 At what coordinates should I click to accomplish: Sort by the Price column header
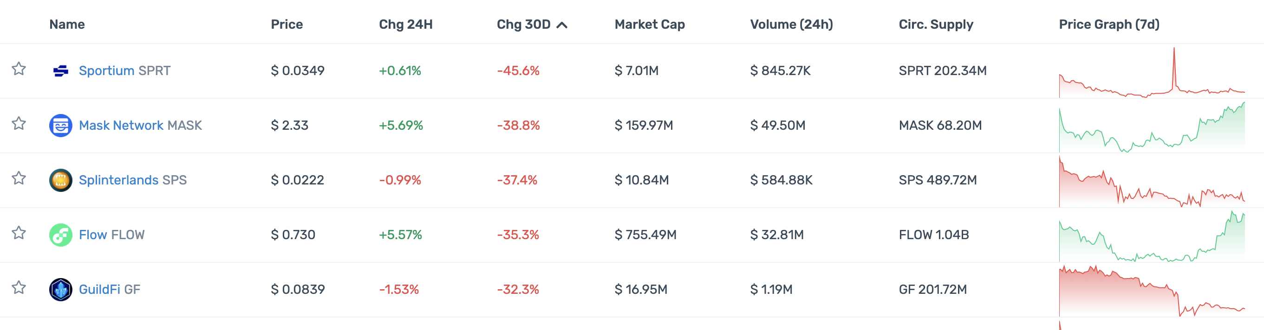click(287, 25)
